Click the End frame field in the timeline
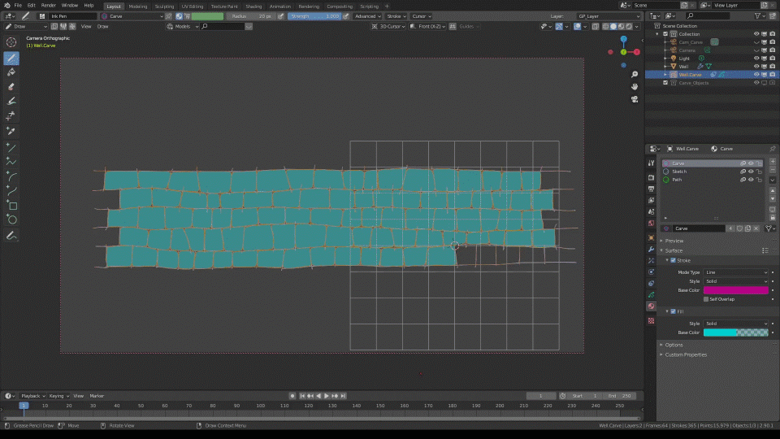Image resolution: width=780 pixels, height=439 pixels. click(x=620, y=396)
